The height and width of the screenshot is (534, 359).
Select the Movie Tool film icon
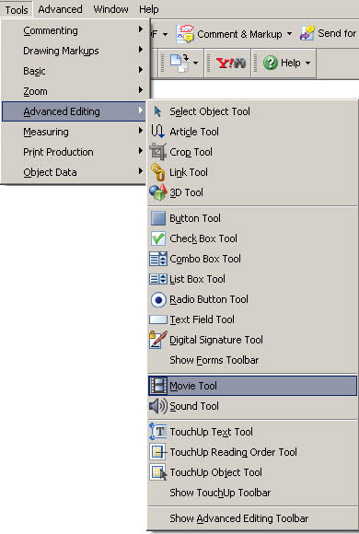pyautogui.click(x=158, y=386)
